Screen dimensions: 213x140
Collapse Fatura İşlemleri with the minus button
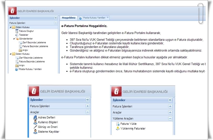pyautogui.click(x=56, y=23)
